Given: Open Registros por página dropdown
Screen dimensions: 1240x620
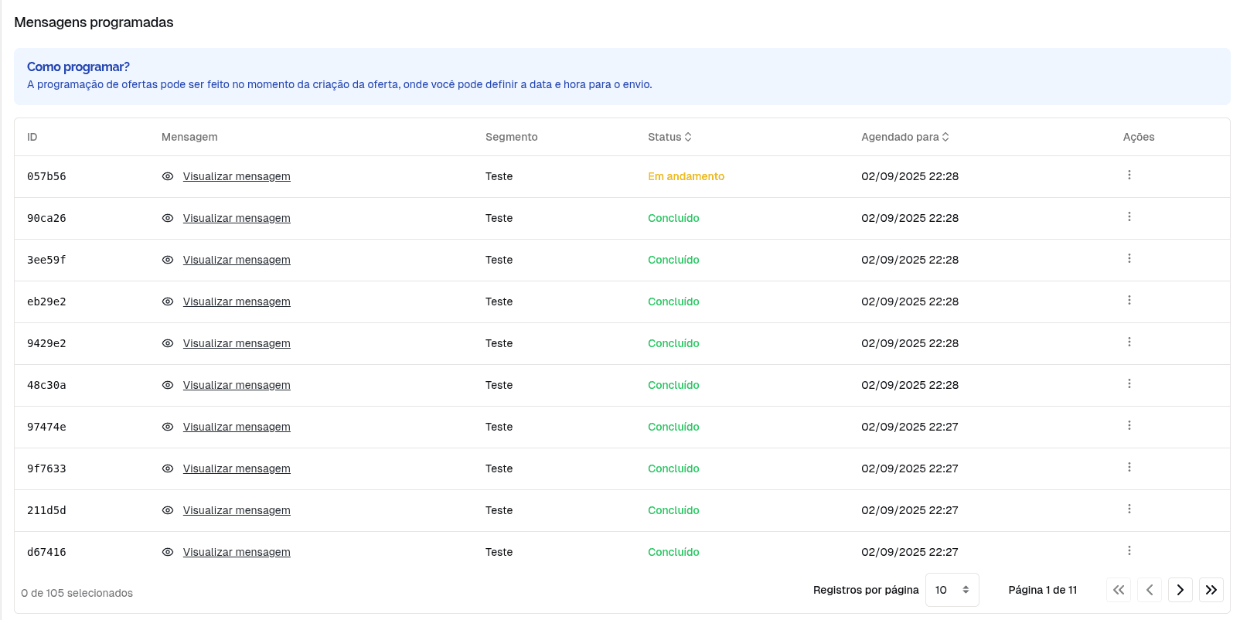Looking at the screenshot, I should pyautogui.click(x=952, y=590).
